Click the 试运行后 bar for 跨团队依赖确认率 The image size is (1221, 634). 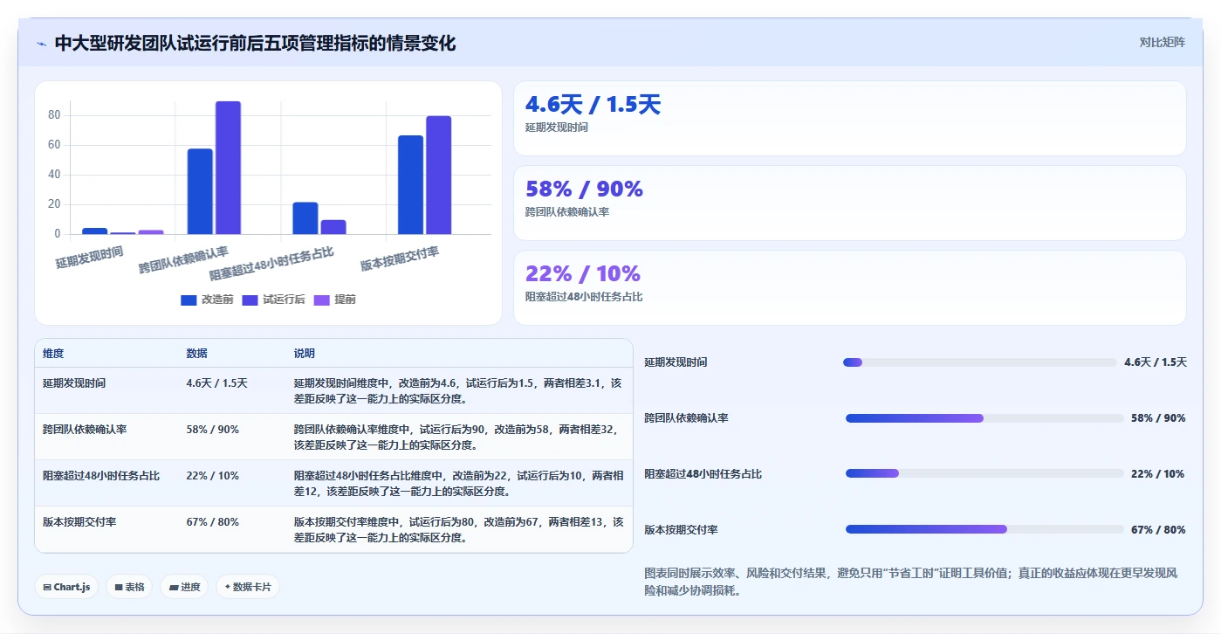[228, 168]
